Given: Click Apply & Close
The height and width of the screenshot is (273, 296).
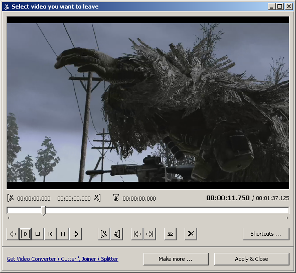Looking at the screenshot, I should (x=252, y=259).
